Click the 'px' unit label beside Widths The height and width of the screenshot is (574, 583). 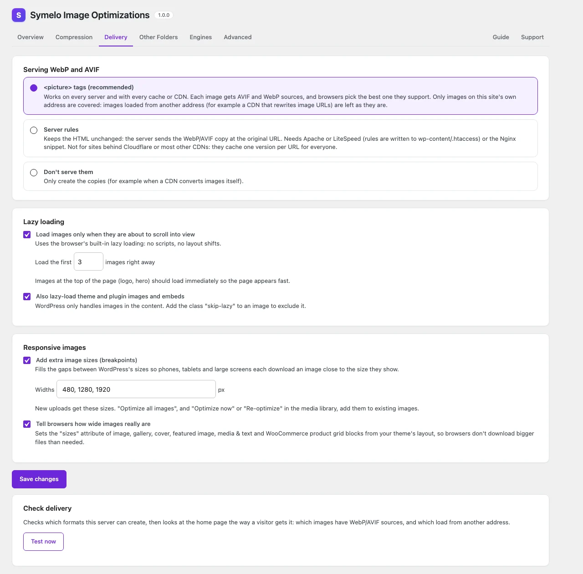[221, 390]
